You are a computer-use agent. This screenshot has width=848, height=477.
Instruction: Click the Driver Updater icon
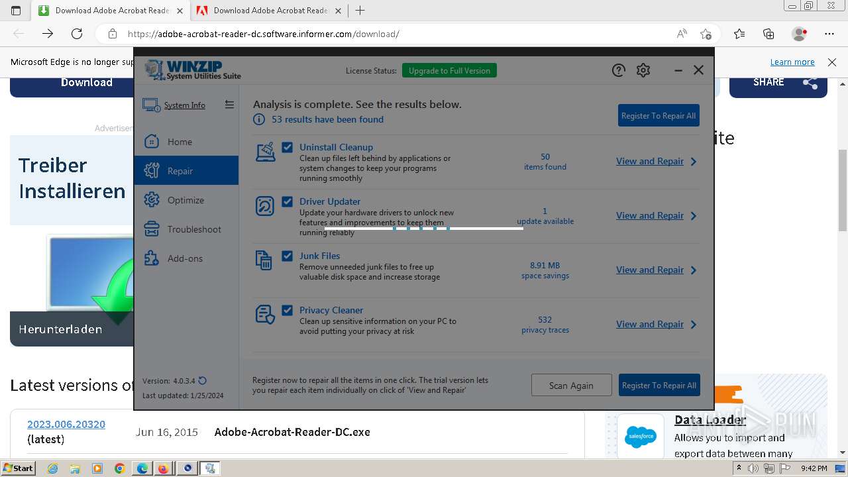[265, 206]
